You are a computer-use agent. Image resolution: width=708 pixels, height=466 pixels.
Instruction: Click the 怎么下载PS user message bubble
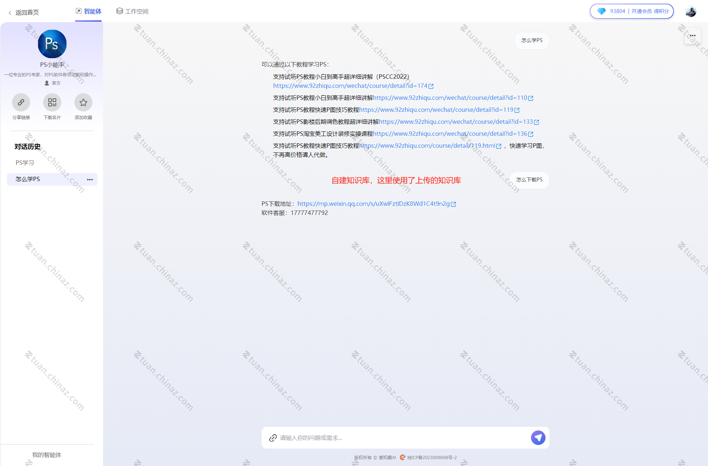tap(529, 180)
